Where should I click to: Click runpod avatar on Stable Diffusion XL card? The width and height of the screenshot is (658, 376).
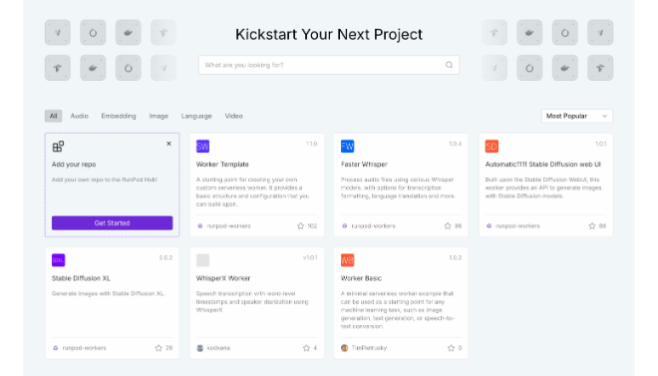coord(56,348)
